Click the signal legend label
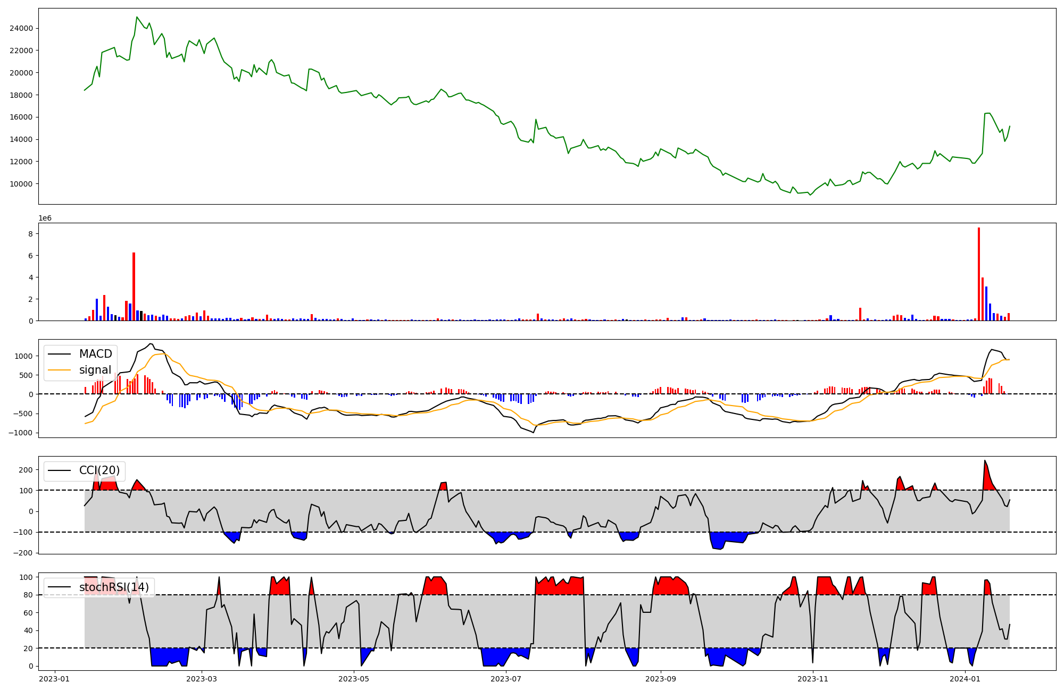1064x691 pixels. (95, 370)
